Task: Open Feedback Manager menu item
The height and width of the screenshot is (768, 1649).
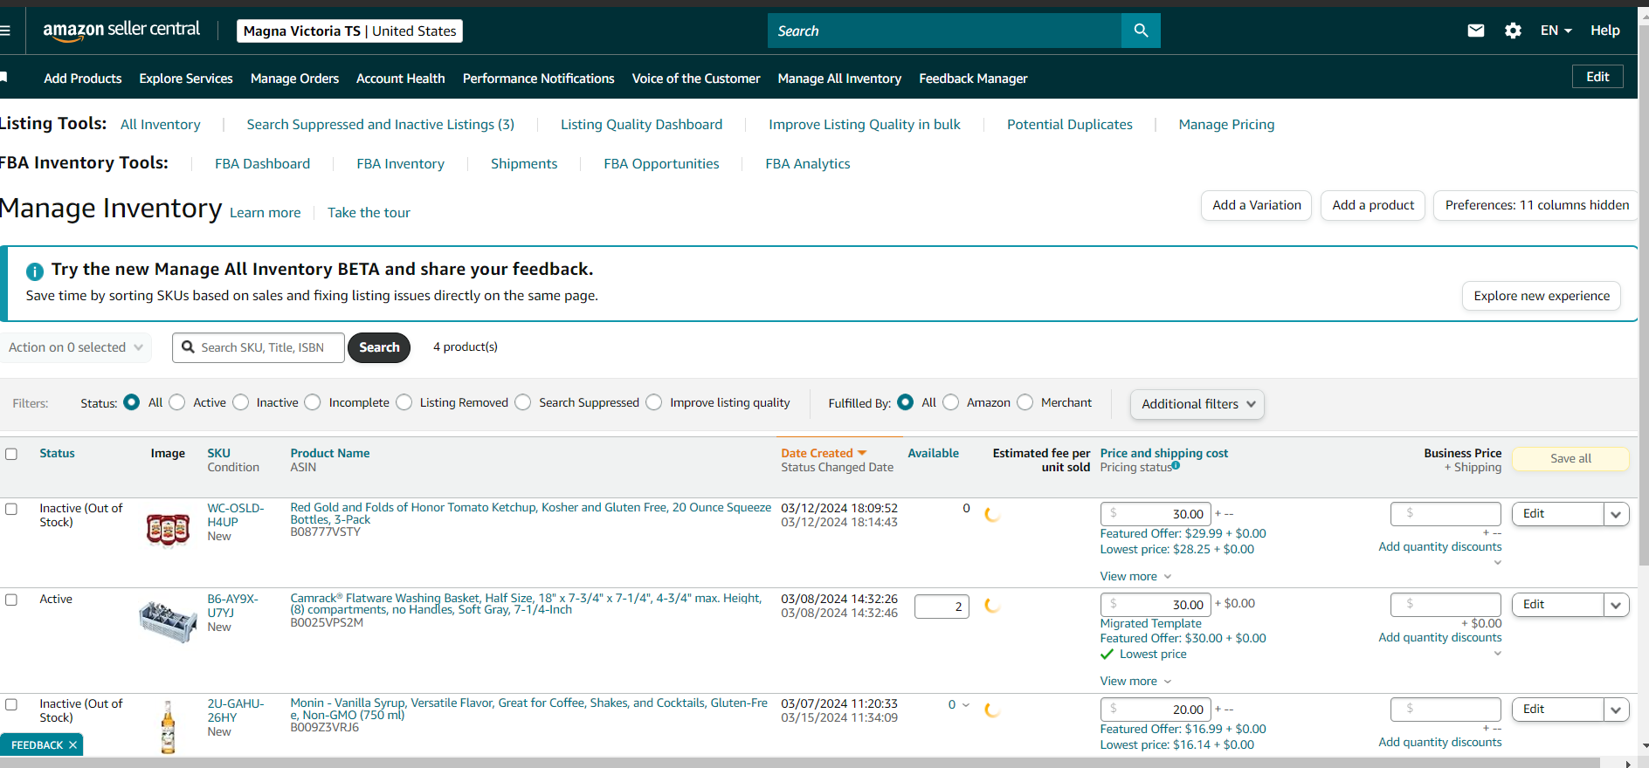Action: pyautogui.click(x=973, y=79)
